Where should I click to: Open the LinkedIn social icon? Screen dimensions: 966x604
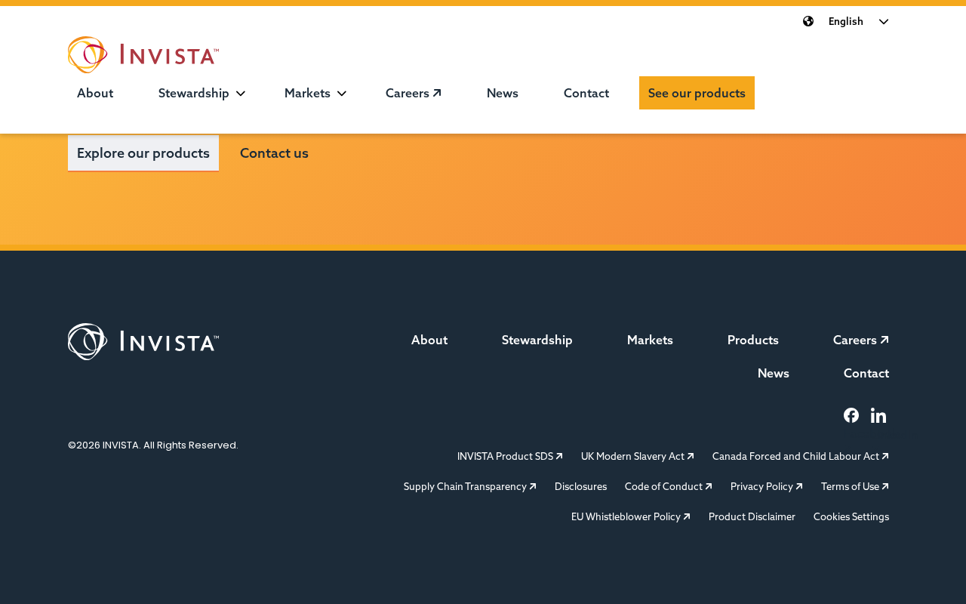tap(878, 415)
